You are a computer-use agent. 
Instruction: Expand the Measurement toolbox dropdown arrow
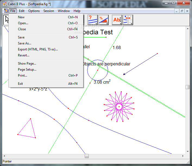point(107,24)
